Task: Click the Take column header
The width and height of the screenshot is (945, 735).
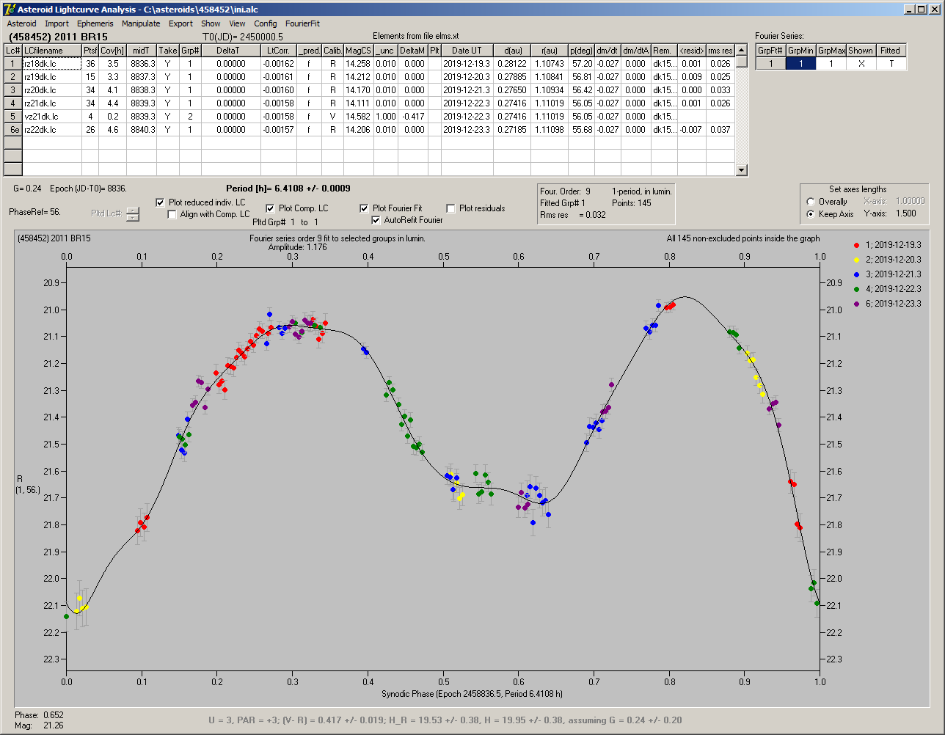Action: pyautogui.click(x=168, y=51)
